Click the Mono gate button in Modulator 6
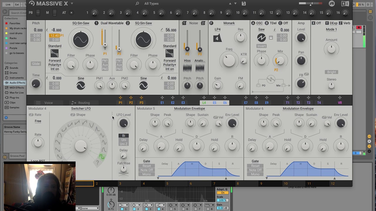Screen dimensions: 376x211 pyautogui.click(x=255, y=174)
